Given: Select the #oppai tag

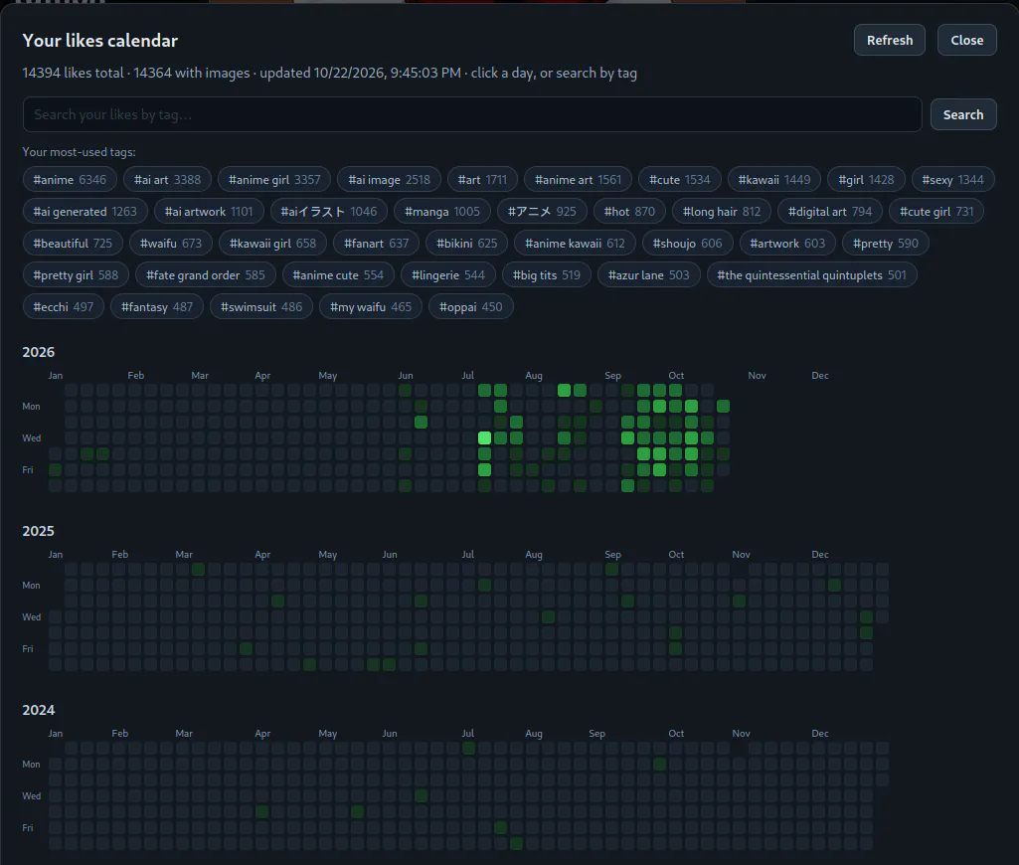Looking at the screenshot, I should tap(470, 307).
